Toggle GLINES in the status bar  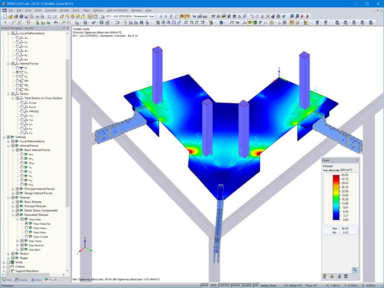click(x=247, y=286)
